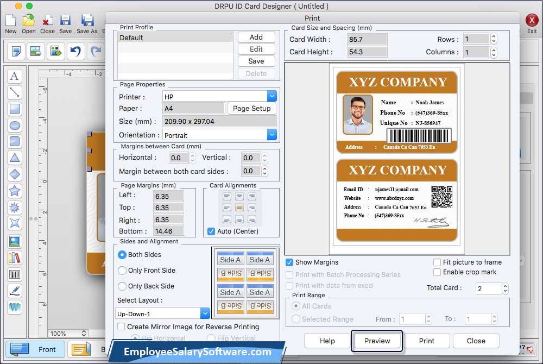Select the Ellipse shape tool
This screenshot has height=364, width=543.
point(15,125)
